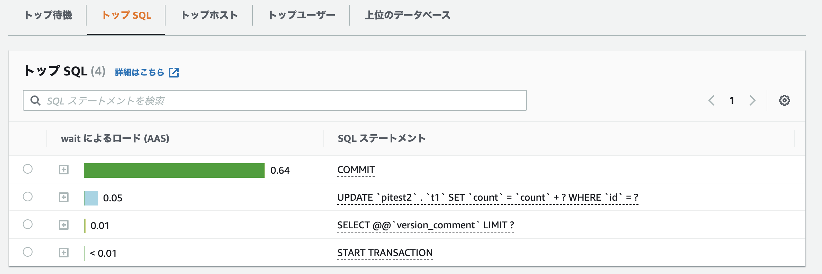Switch to the トップ待機 tab
The width and height of the screenshot is (822, 274).
coord(48,15)
